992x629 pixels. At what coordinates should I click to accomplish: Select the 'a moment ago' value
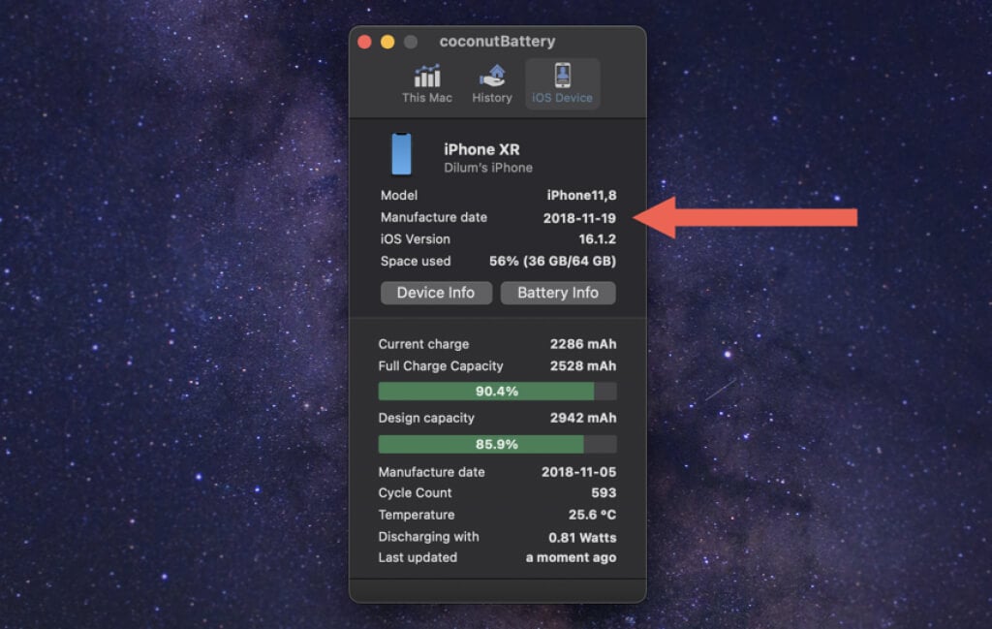(571, 558)
